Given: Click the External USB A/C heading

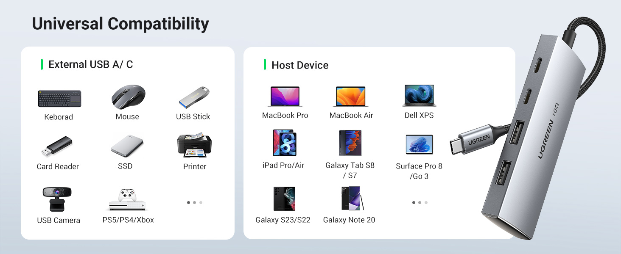Looking at the screenshot, I should [90, 64].
